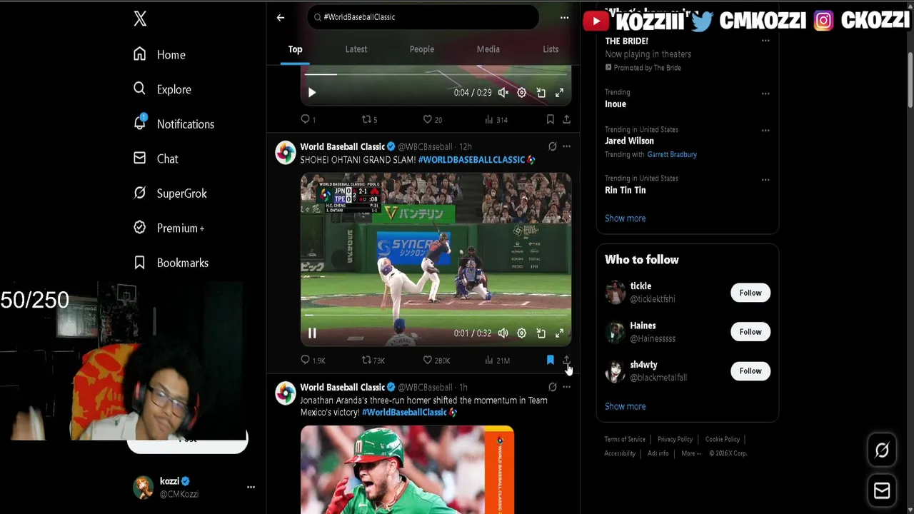View analytics showing 21M views

[x=497, y=361]
